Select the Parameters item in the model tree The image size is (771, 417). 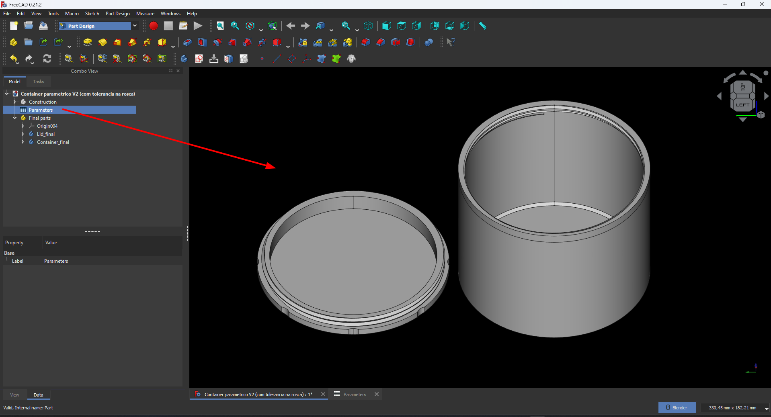[x=42, y=110]
